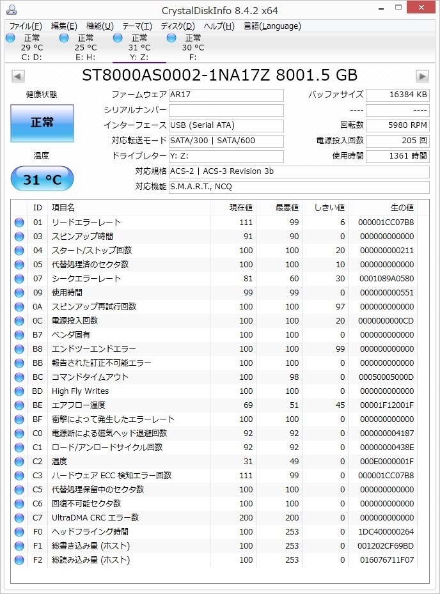The width and height of the screenshot is (440, 594).
Task: Switch to disk tab showing 30 °C
Action: pyautogui.click(x=193, y=48)
